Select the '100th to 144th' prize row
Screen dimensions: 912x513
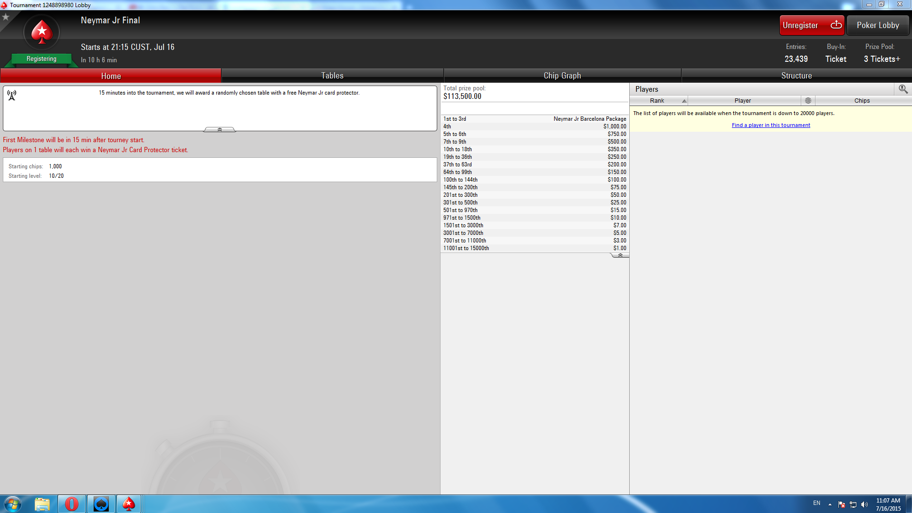pos(535,180)
